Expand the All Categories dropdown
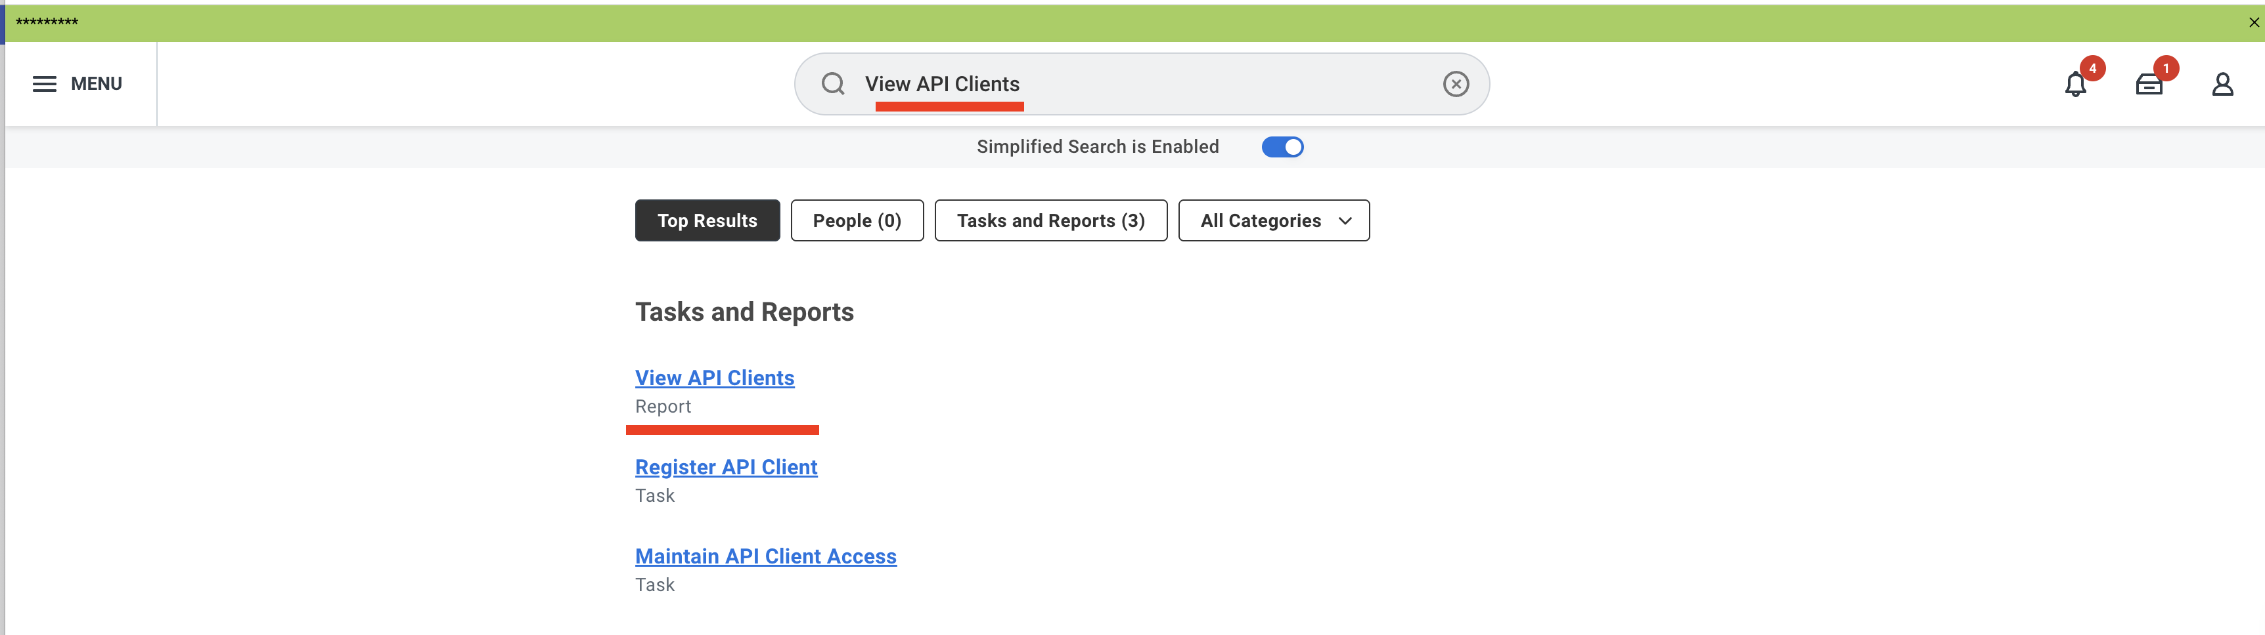The height and width of the screenshot is (635, 2265). (x=1273, y=220)
